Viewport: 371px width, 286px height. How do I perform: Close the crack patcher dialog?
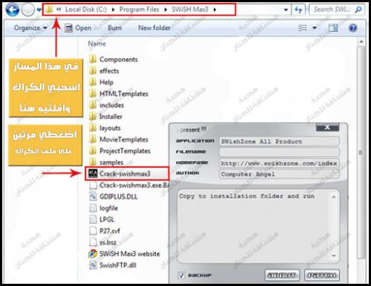coord(327,128)
